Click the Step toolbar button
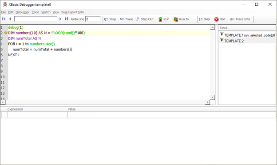The image size is (277, 165). tap(110, 19)
